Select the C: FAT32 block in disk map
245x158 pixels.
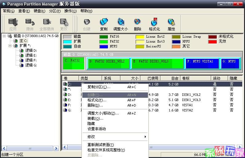point(73,63)
